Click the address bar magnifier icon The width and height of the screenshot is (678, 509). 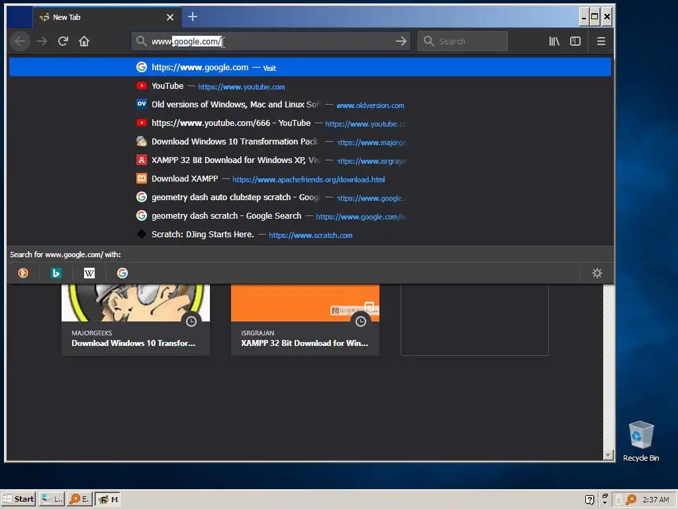pos(141,41)
